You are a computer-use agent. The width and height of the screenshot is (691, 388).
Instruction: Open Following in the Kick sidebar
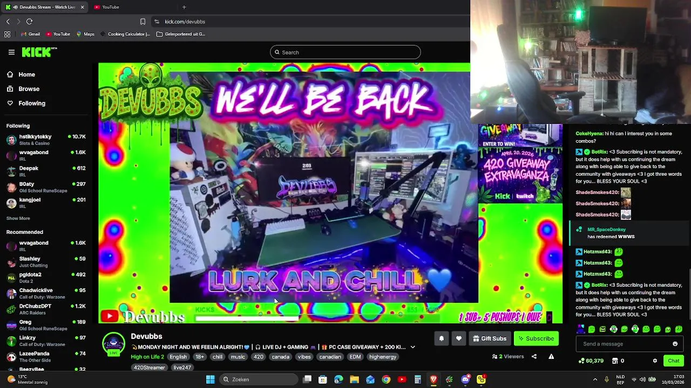[32, 103]
